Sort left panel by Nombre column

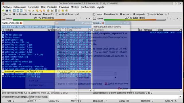click(25, 30)
